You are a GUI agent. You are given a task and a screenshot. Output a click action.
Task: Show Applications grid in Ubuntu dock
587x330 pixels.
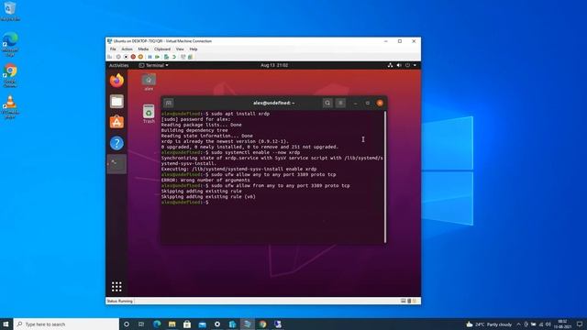[116, 287]
